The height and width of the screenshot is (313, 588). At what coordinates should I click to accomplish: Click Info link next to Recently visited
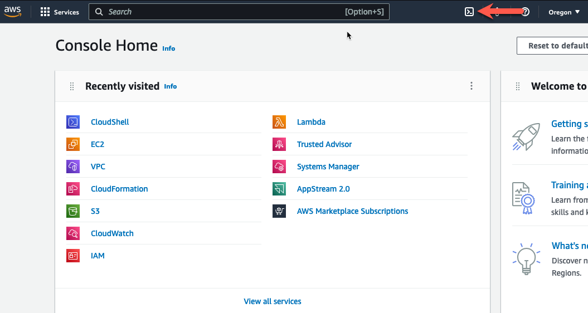pyautogui.click(x=170, y=86)
